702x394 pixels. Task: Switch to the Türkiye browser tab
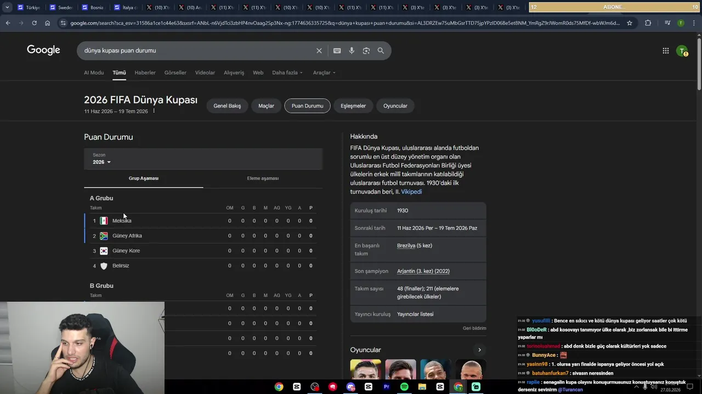29,8
